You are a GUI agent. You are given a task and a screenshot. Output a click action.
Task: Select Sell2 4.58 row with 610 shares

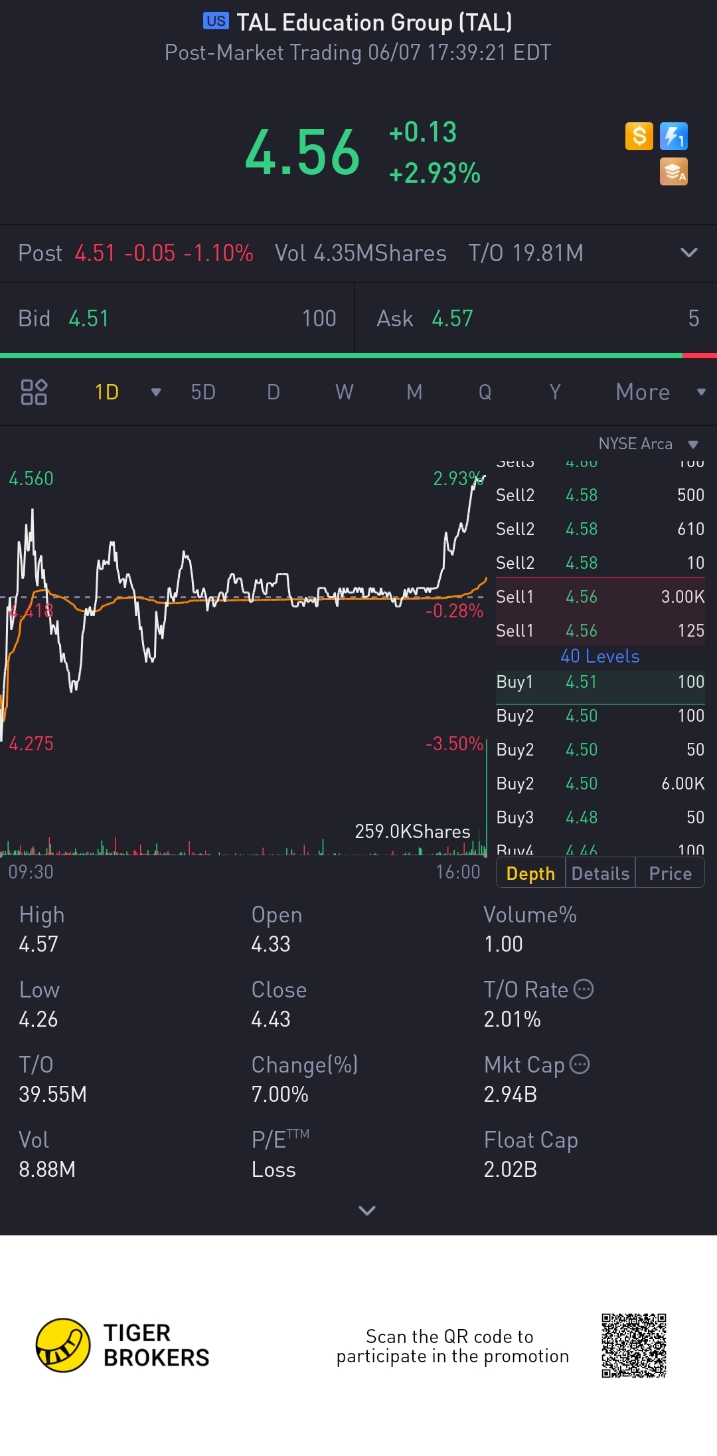pyautogui.click(x=600, y=529)
